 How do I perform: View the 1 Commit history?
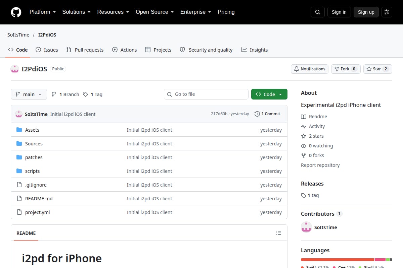267,114
